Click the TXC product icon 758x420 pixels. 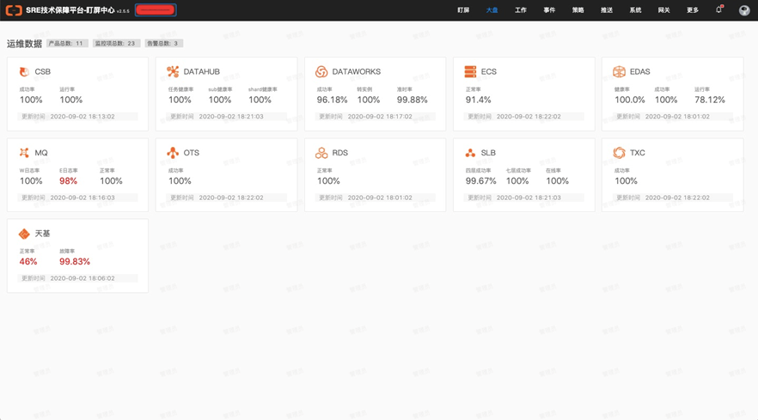coord(619,153)
